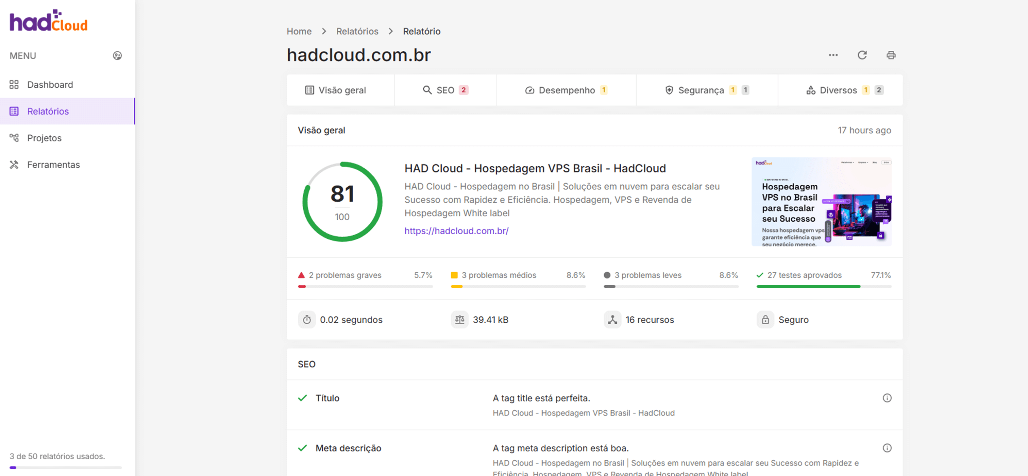Click the Projetos icon in sidebar
This screenshot has height=476, width=1028.
14,138
